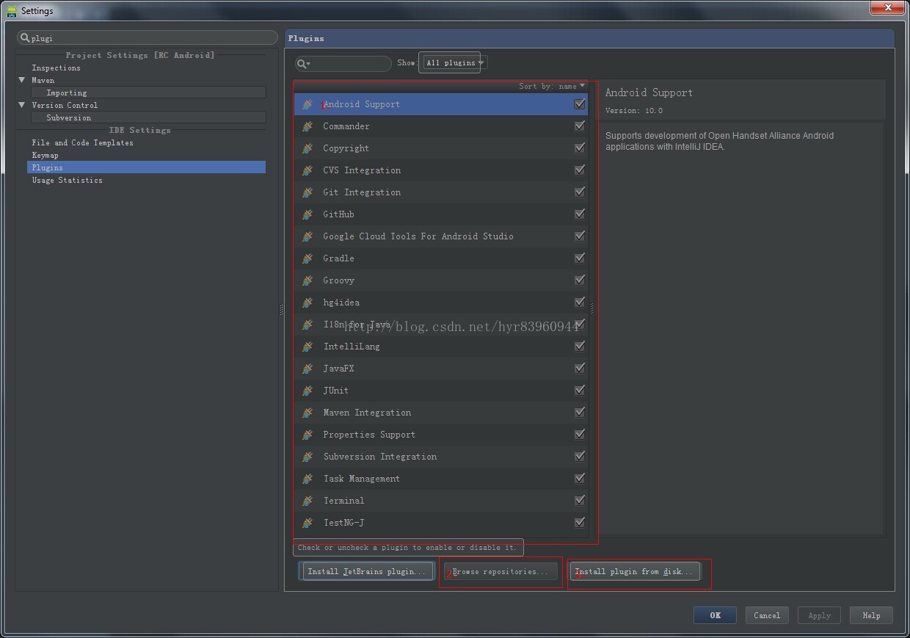Uncheck the GitHub plugin checkbox
This screenshot has width=910, height=638.
[x=580, y=214]
